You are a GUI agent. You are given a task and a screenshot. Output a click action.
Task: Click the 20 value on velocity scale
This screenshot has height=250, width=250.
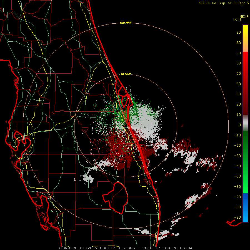[x=239, y=104]
